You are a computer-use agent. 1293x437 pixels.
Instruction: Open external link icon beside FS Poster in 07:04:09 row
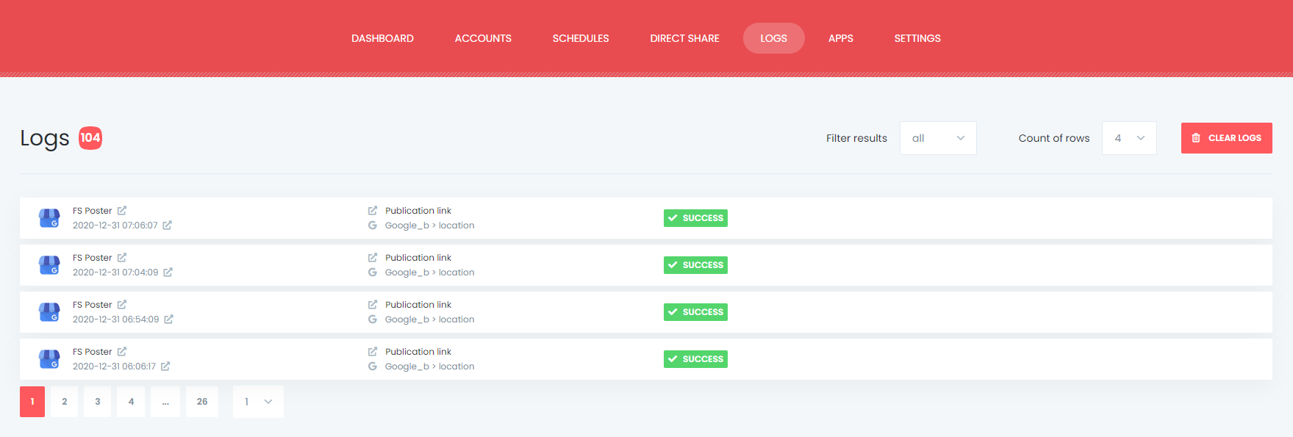122,258
